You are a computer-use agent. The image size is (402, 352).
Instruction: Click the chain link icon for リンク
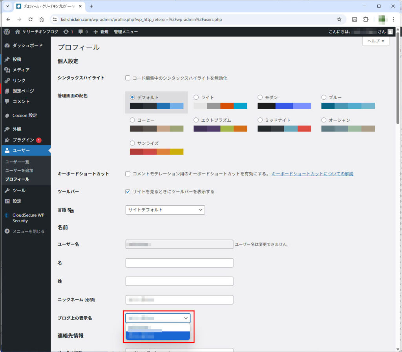7,80
